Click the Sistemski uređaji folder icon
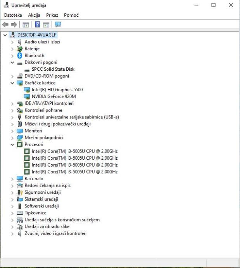The image size is (240, 268). click(20, 199)
